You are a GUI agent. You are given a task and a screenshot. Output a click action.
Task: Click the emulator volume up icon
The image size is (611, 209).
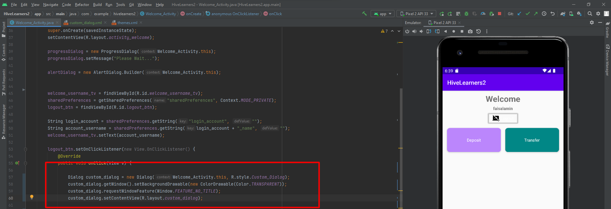[x=414, y=31]
